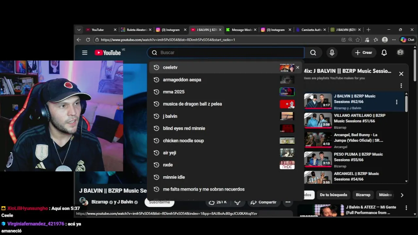
Task: Open options for J Balvin & ATEEZ video
Action: [x=406, y=208]
